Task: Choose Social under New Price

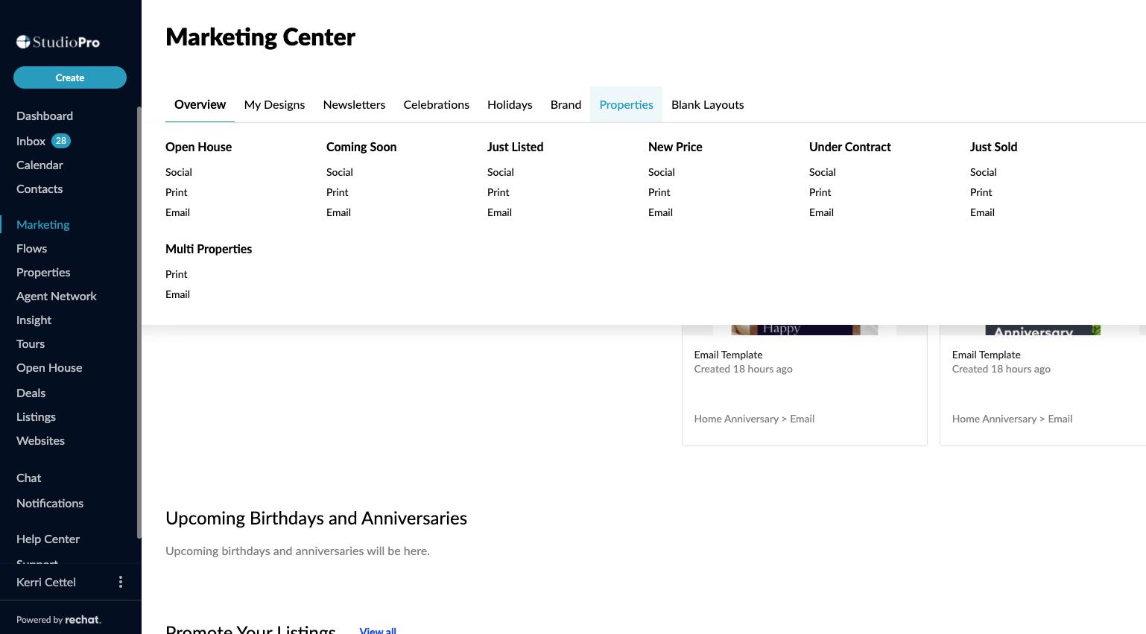Action: pos(662,172)
